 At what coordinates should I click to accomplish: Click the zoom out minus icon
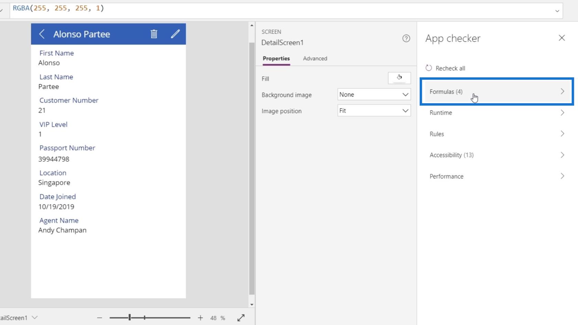[99, 318]
